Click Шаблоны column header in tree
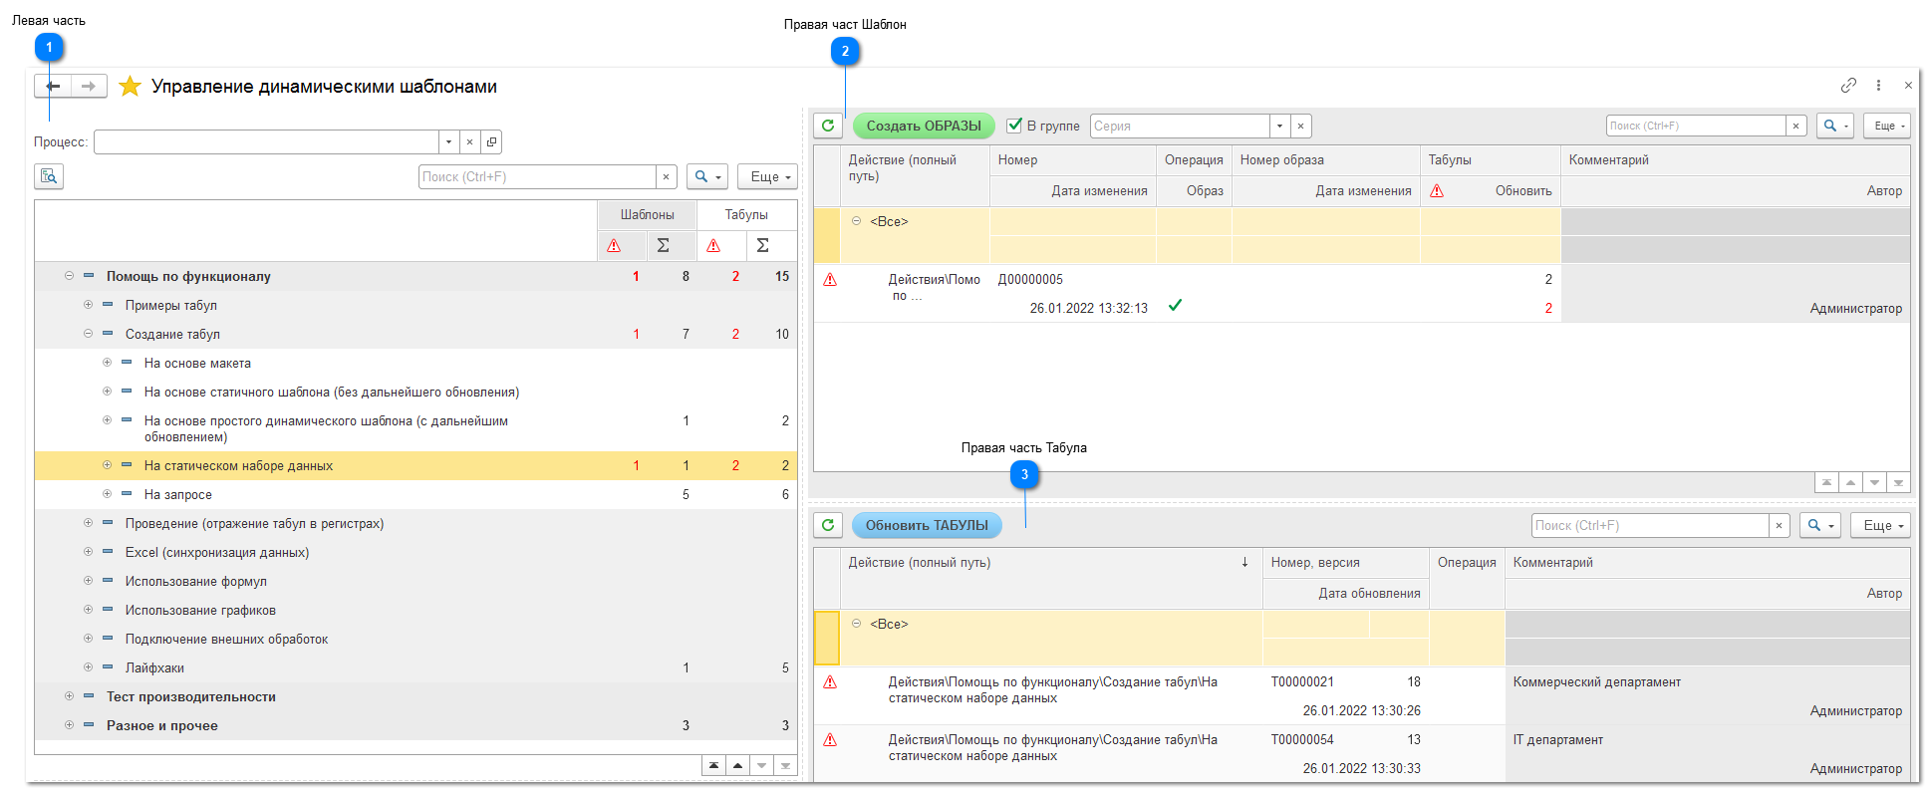 click(647, 215)
